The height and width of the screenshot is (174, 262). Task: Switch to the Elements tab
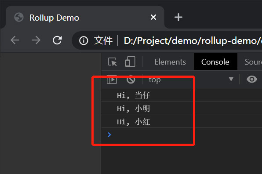pyautogui.click(x=170, y=62)
